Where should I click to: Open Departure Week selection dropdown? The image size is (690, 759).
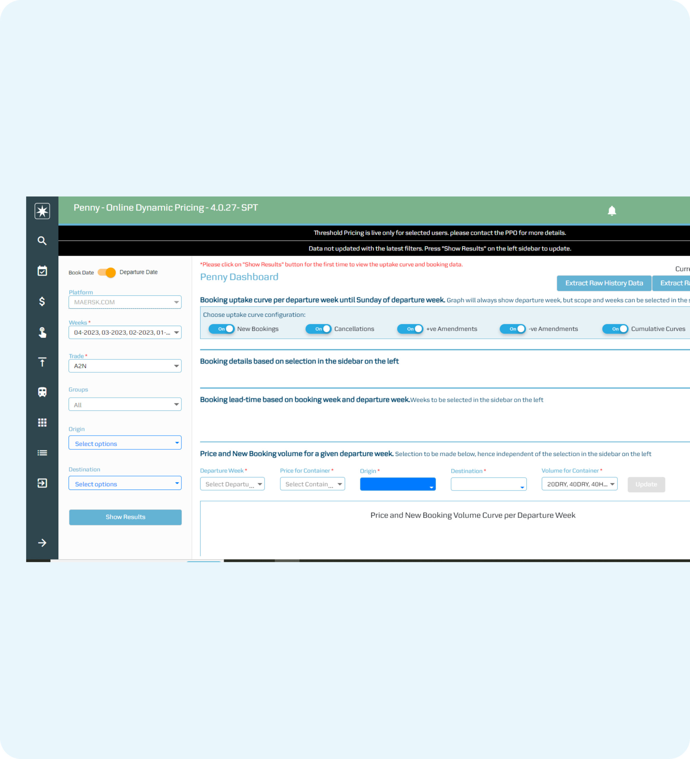[232, 484]
